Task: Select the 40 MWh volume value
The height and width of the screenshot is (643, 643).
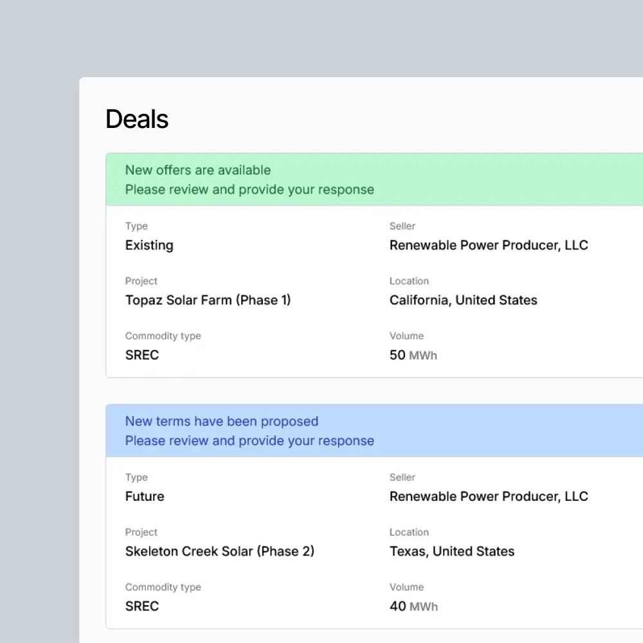Action: pos(413,606)
